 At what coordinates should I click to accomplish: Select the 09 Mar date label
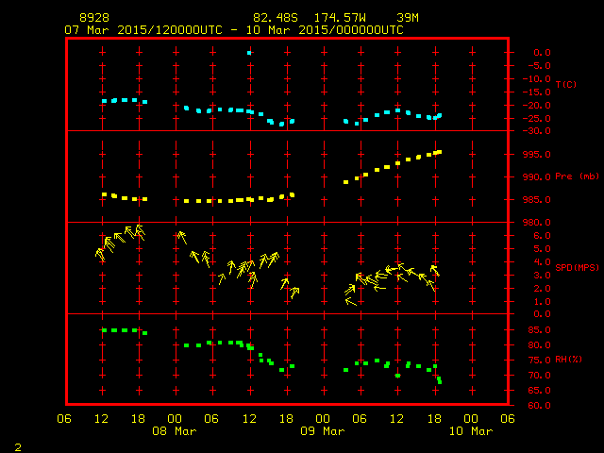pos(323,431)
